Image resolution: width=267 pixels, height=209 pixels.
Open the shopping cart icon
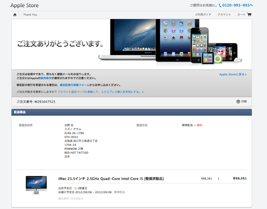pos(249,14)
